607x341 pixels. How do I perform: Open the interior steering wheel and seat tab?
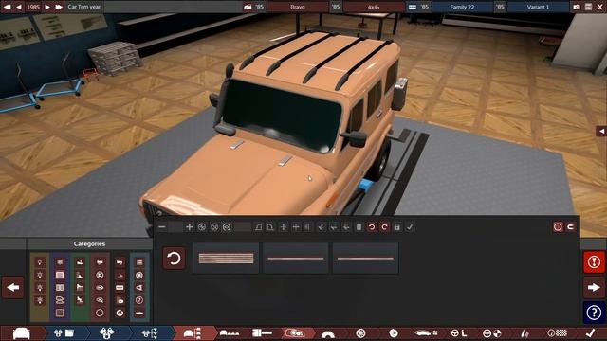(459, 333)
